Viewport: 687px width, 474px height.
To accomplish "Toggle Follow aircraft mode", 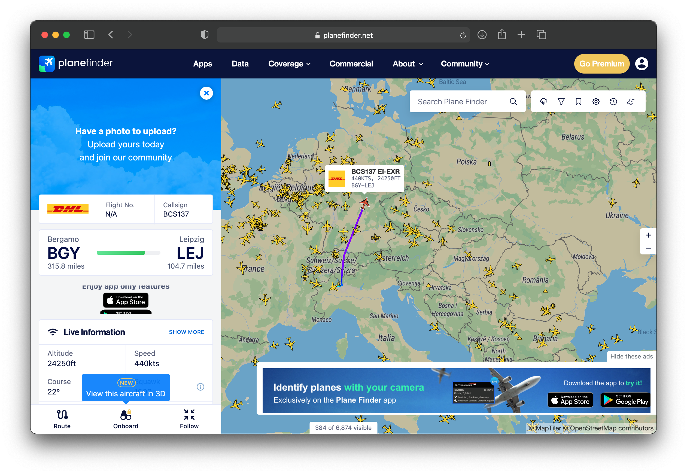I will (189, 419).
